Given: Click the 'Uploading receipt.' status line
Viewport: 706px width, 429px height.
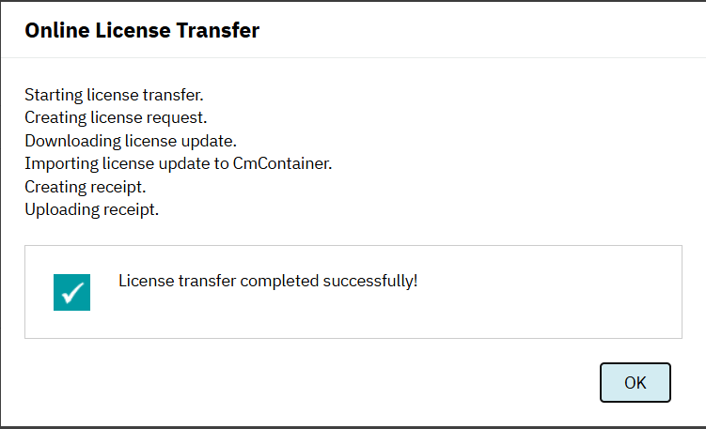Looking at the screenshot, I should tap(91, 210).
